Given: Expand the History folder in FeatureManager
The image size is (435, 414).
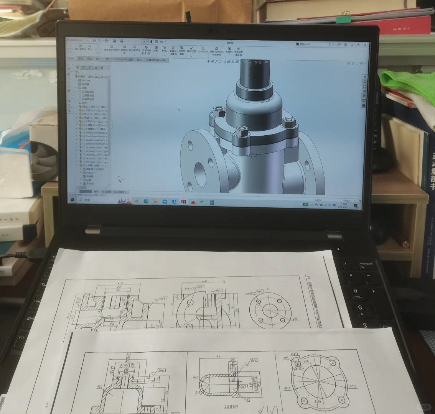Looking at the screenshot, I should tap(77, 80).
